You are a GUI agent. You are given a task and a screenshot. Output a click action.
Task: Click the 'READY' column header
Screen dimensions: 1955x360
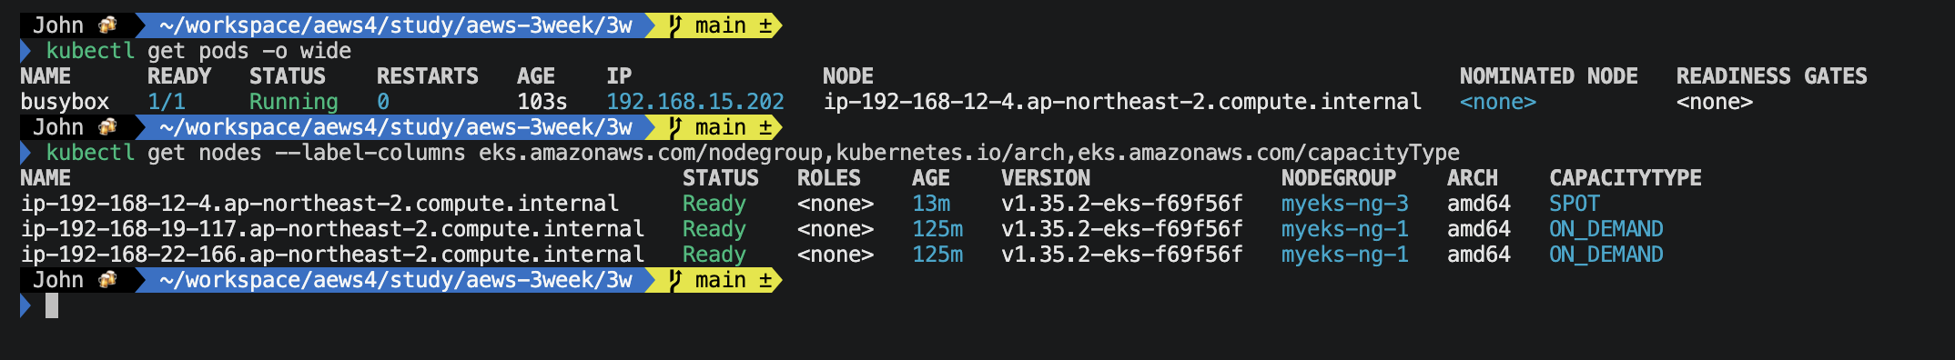[179, 76]
